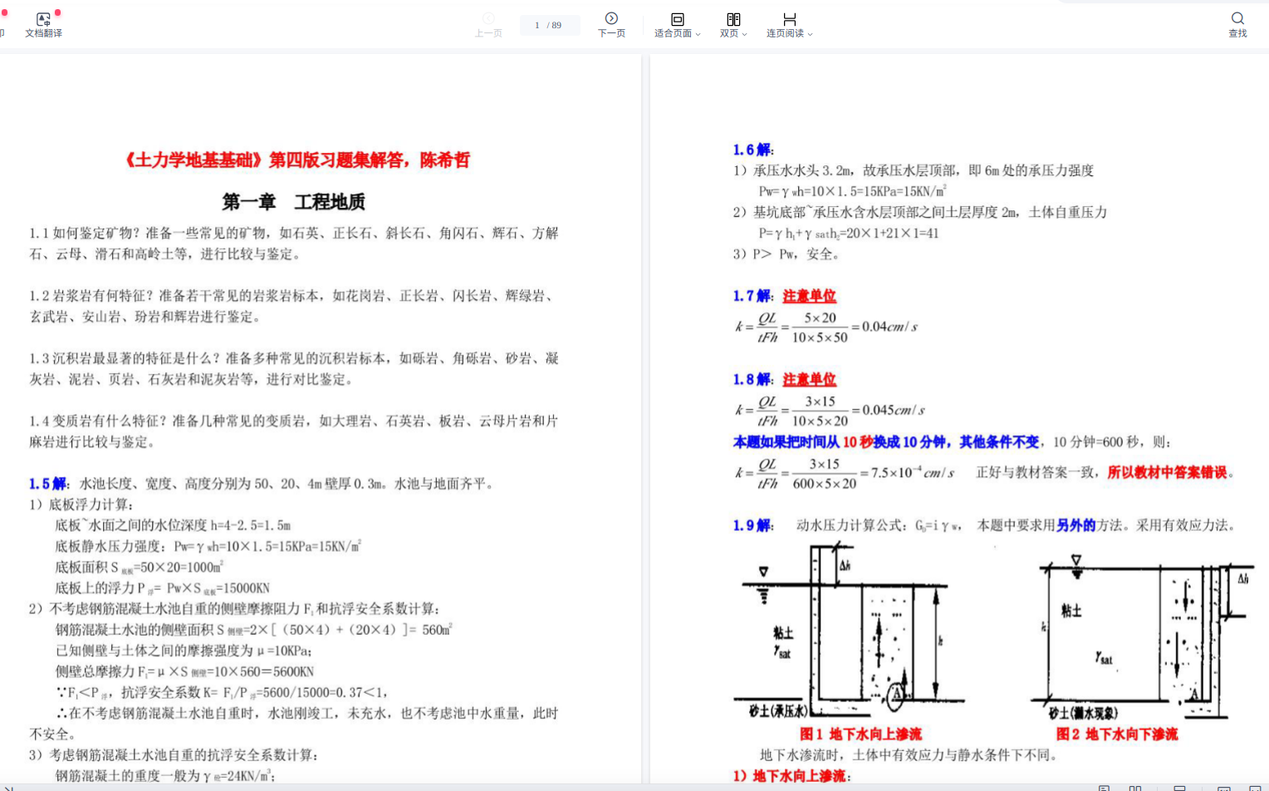Click the 上一页 previous page button
The width and height of the screenshot is (1269, 791).
coord(488,25)
